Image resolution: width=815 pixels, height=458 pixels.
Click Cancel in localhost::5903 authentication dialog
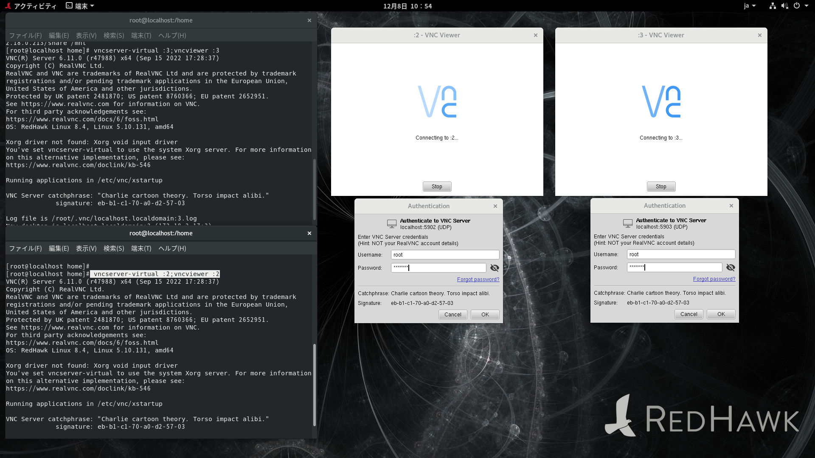coord(689,314)
